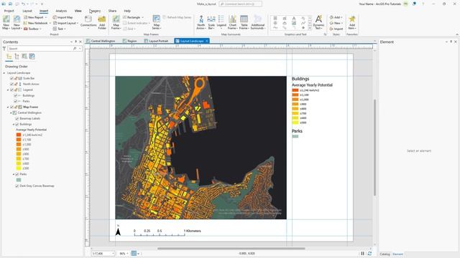Click the Undo icon in quick access toolbar

pyautogui.click(x=23, y=4)
